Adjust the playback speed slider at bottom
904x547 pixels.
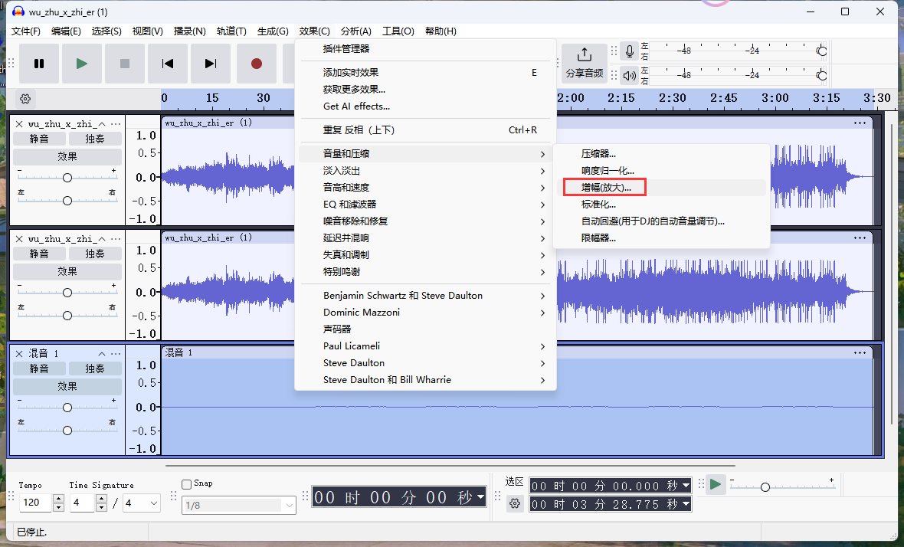point(765,486)
